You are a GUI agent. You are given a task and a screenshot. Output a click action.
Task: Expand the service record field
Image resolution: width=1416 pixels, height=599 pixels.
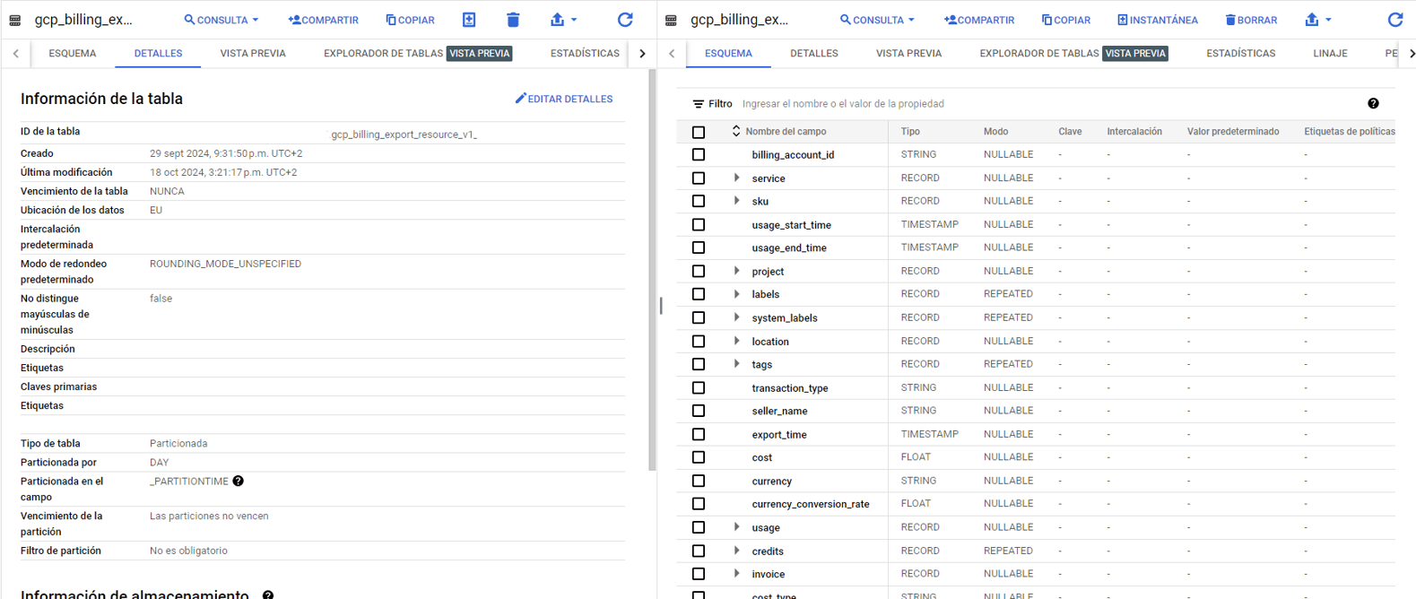coord(737,178)
